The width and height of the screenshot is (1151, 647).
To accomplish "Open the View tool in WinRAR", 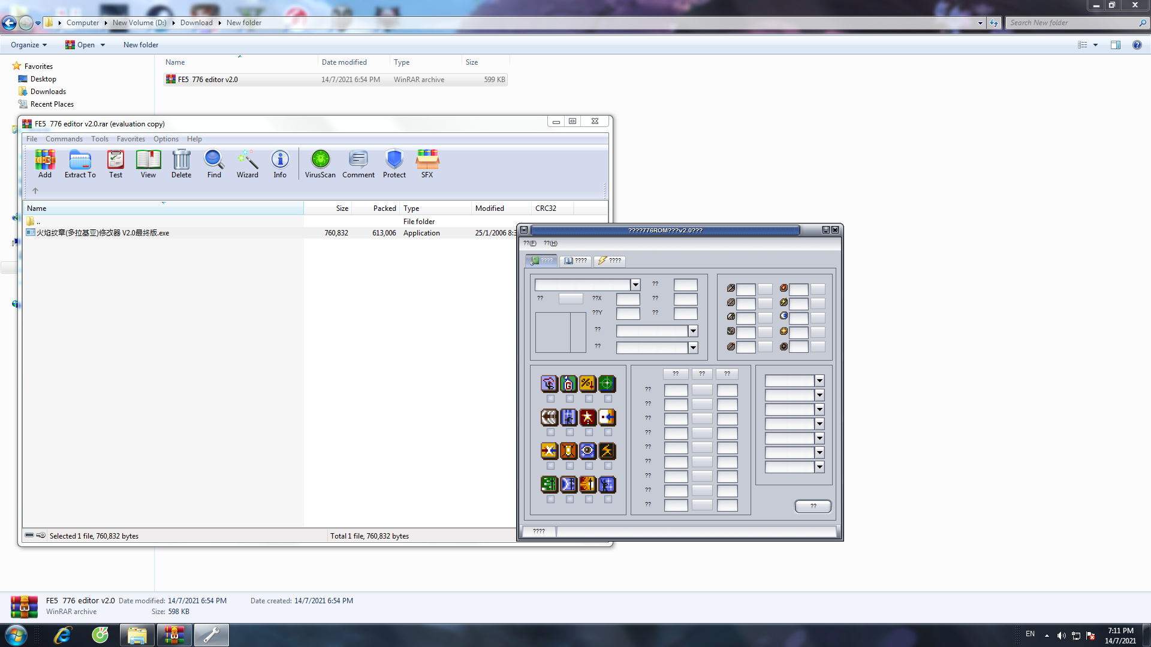I will click(148, 164).
